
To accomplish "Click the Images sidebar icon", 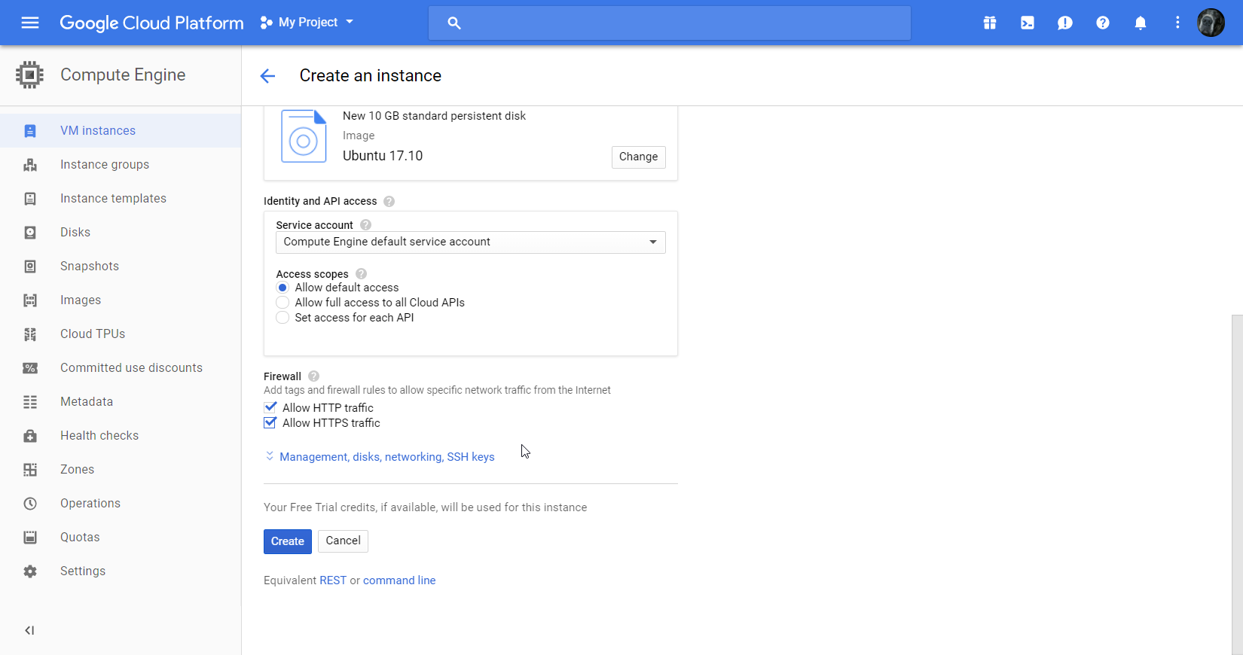I will tap(30, 300).
